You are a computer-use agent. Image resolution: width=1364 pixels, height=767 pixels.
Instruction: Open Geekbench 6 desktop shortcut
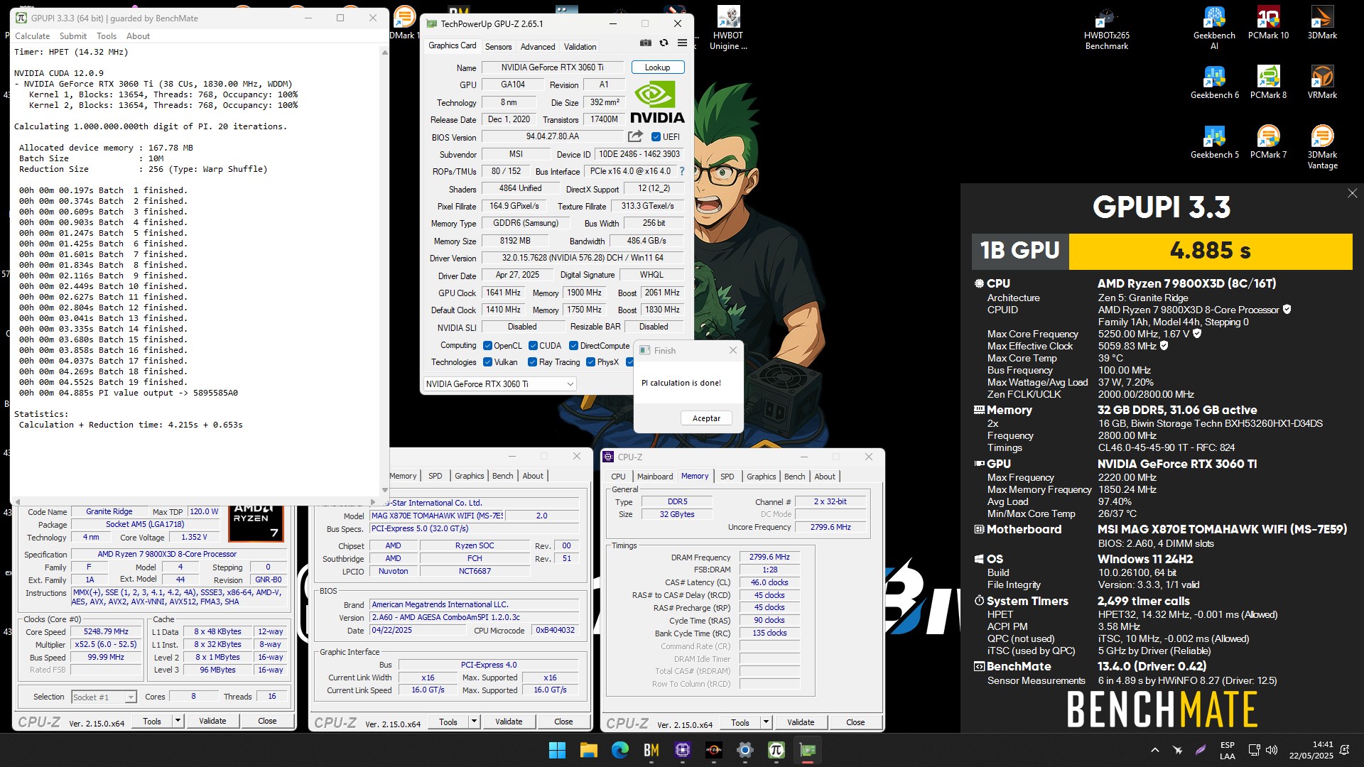click(1214, 82)
